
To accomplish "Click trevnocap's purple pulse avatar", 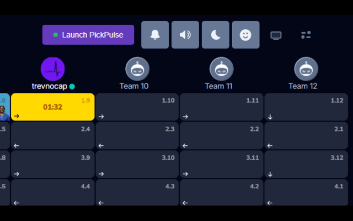I will (x=53, y=69).
